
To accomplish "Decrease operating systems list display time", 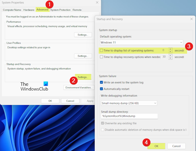I will (x=170, y=52).
